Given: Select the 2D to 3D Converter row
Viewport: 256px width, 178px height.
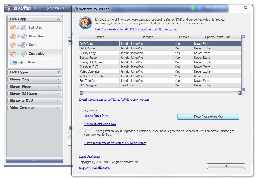Looking at the screenshot, I should (160, 76).
